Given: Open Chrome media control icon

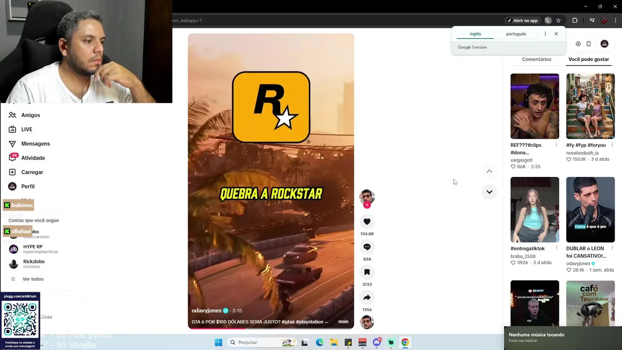Looking at the screenshot, I should [592, 20].
